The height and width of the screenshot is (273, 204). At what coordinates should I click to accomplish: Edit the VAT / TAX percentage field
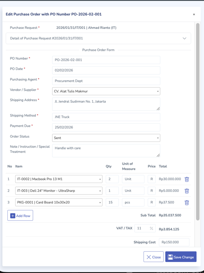pyautogui.click(x=145, y=228)
